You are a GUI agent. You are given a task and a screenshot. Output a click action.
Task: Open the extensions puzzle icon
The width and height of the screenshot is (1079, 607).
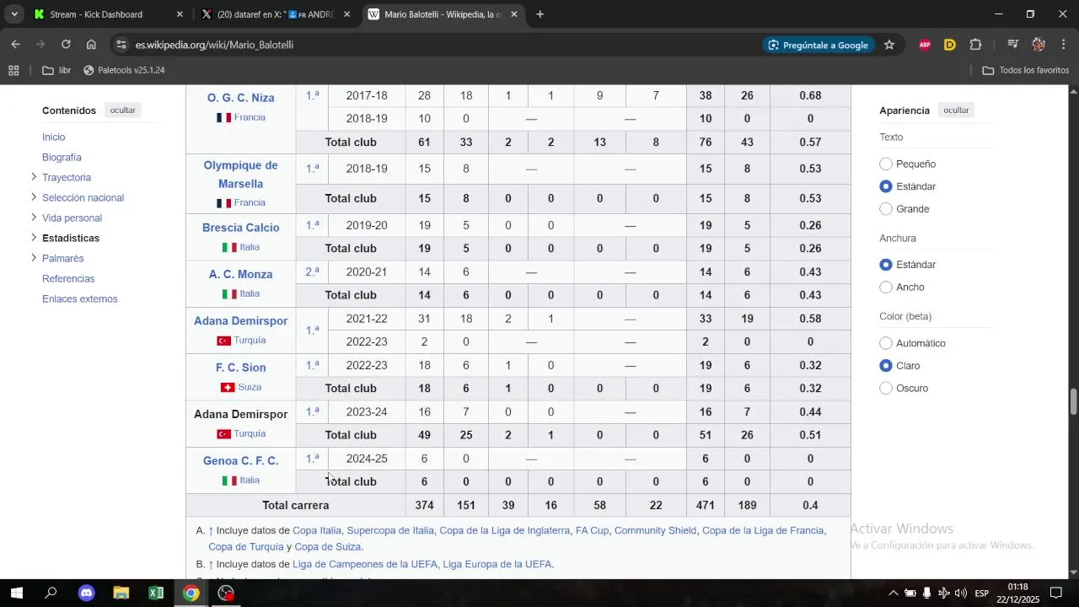976,45
